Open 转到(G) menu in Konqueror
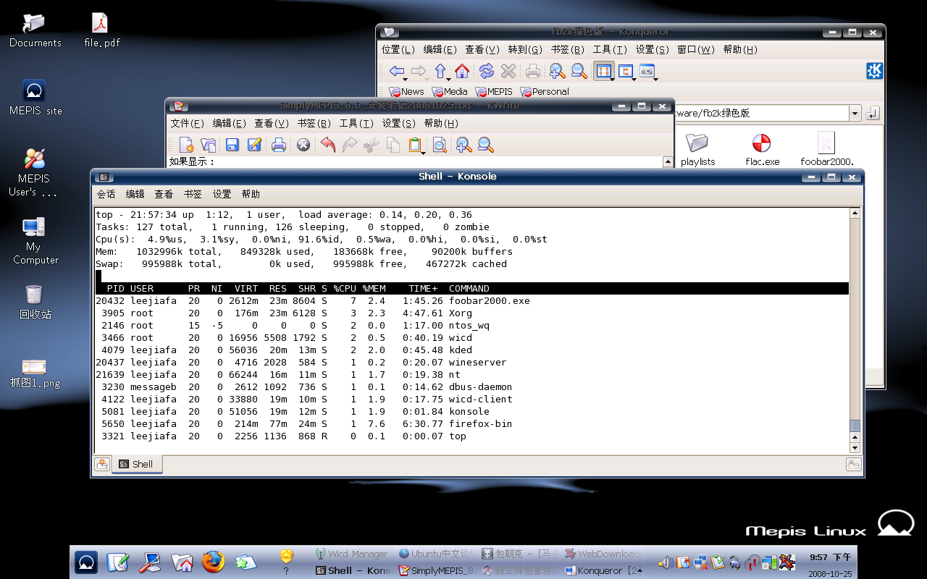 [x=525, y=49]
